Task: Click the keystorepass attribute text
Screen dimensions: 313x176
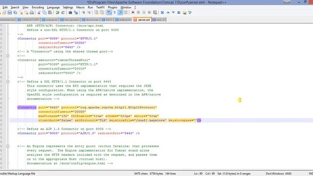Action: [x=182, y=120]
